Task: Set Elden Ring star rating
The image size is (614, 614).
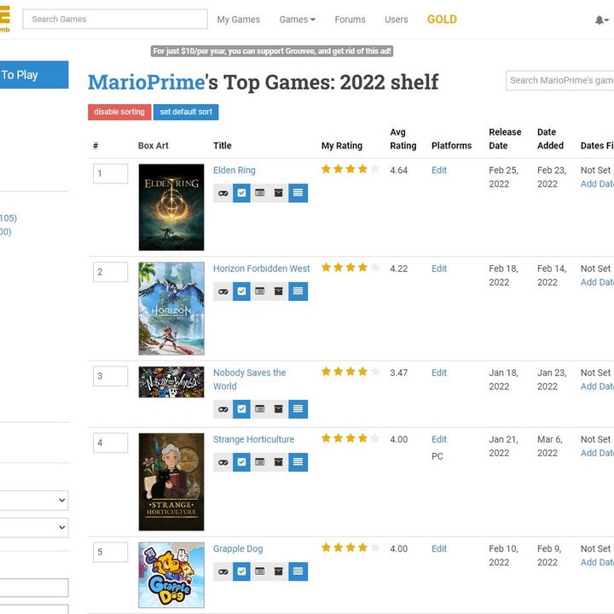Action: coord(350,169)
